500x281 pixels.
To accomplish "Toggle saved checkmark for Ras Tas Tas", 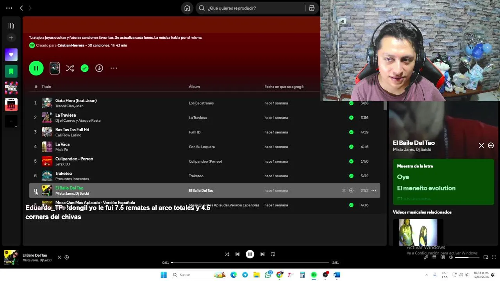I will coord(351,132).
